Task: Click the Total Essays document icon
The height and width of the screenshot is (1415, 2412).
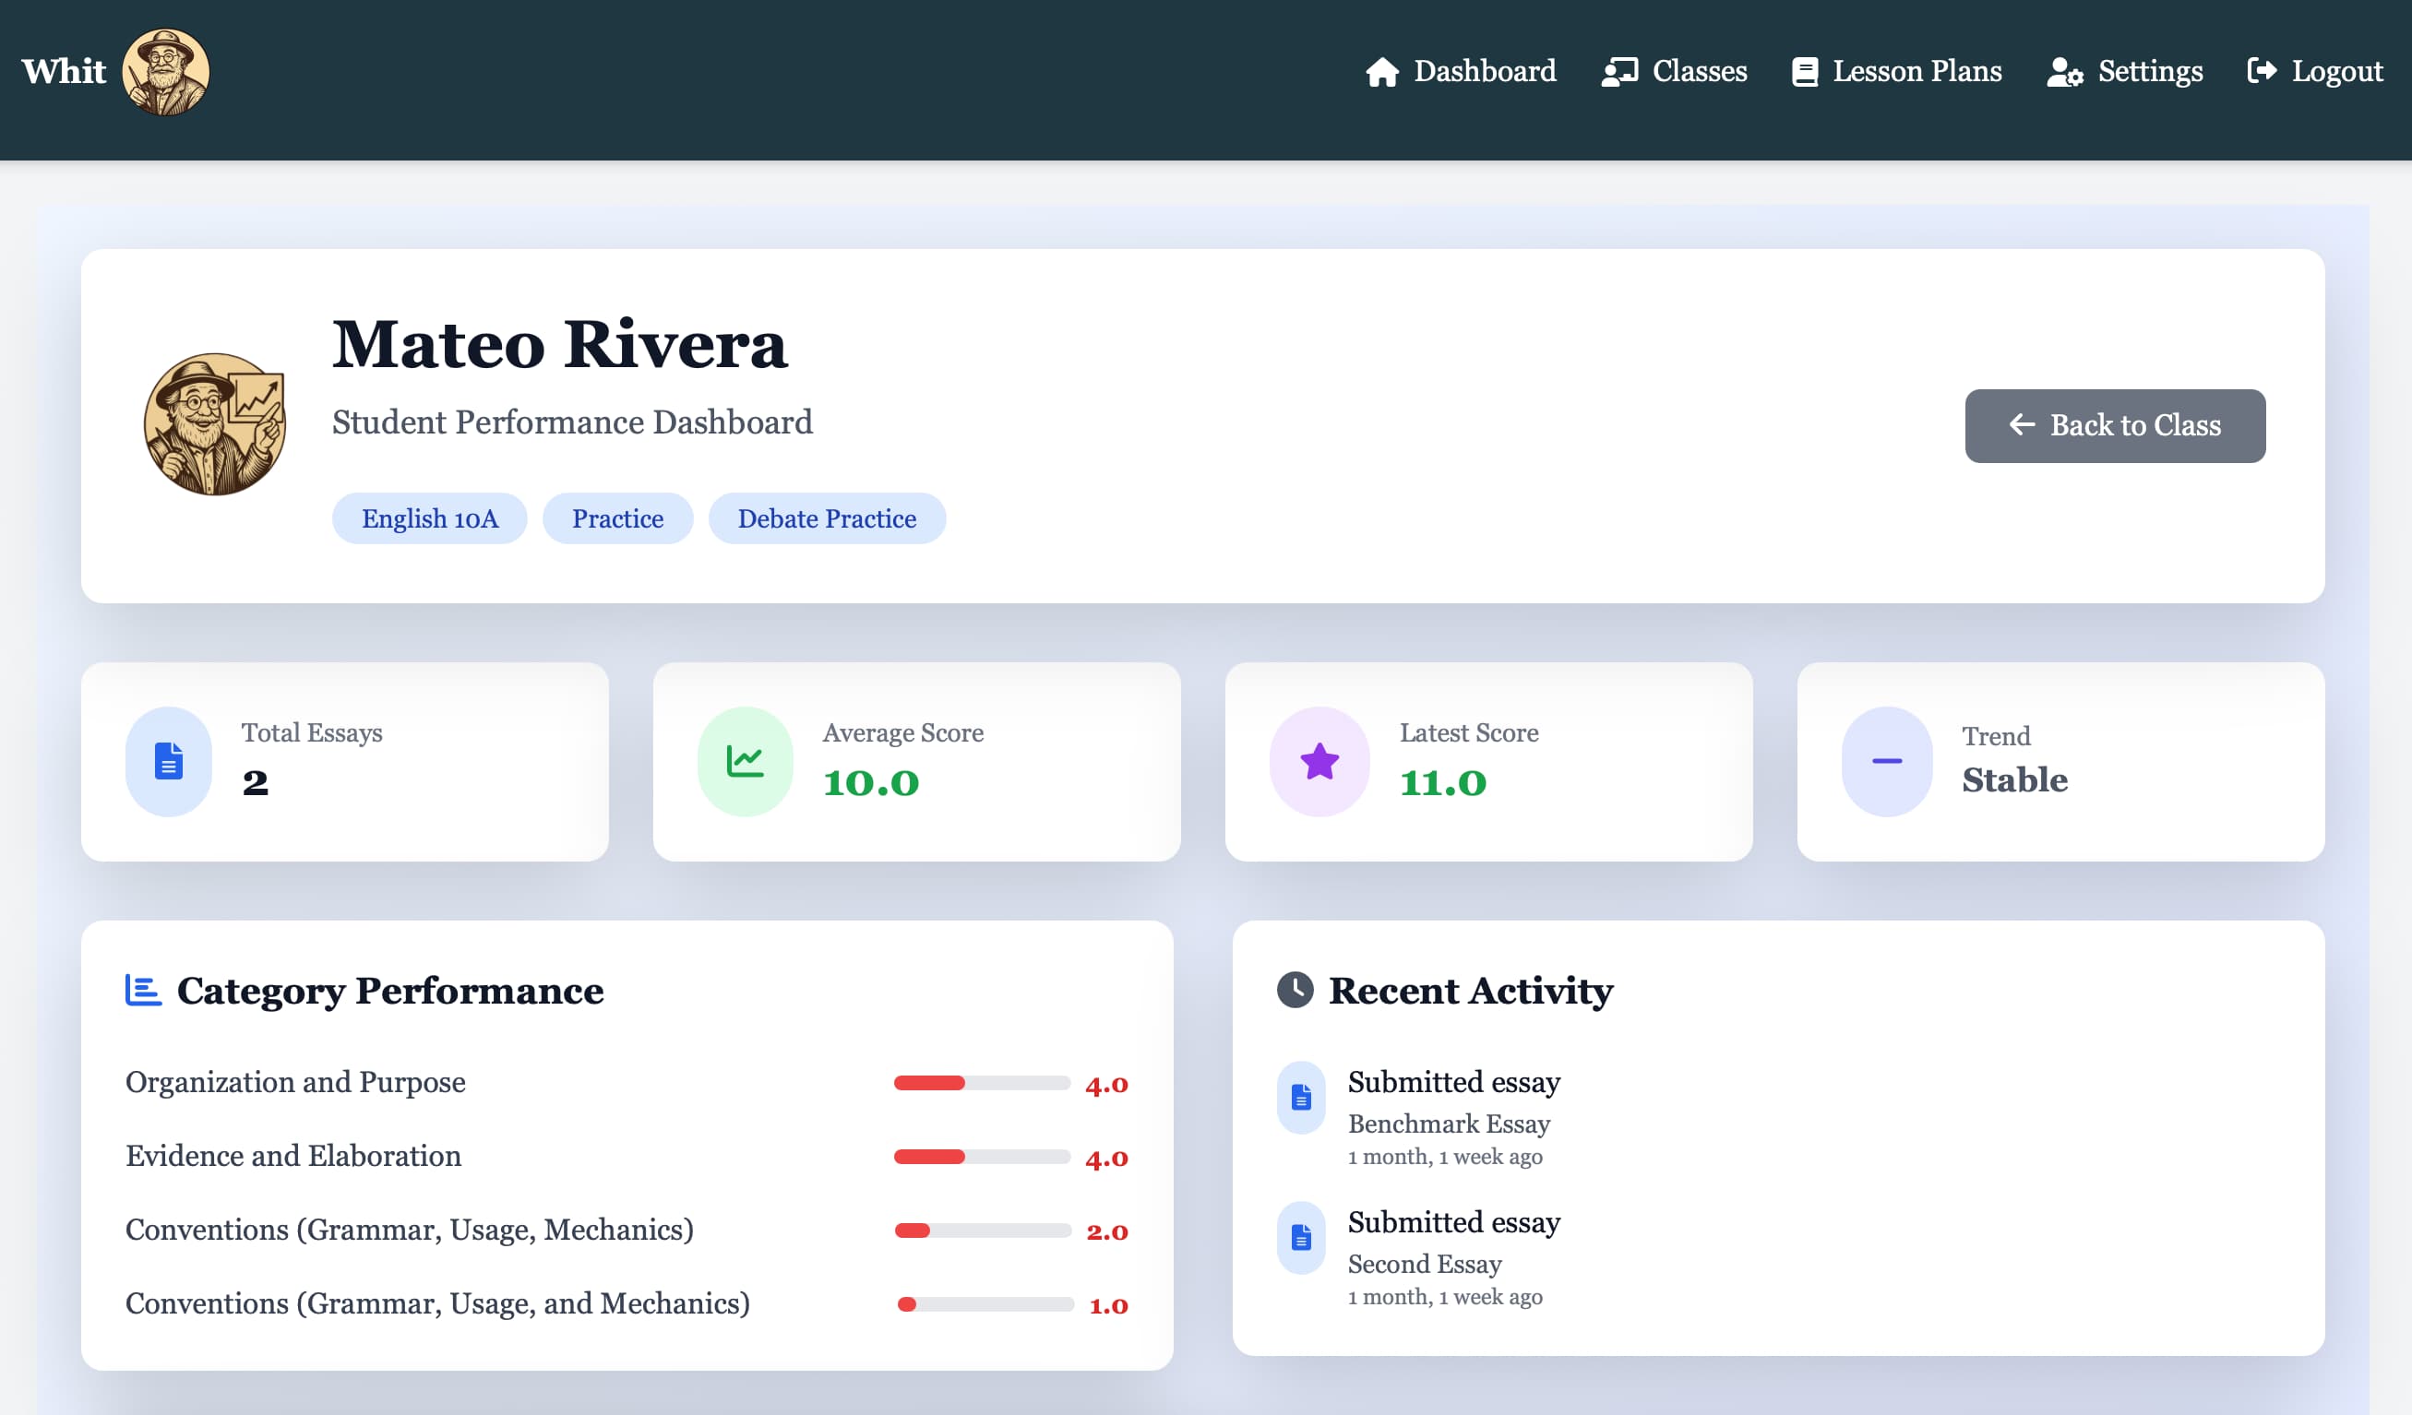Action: click(x=169, y=761)
